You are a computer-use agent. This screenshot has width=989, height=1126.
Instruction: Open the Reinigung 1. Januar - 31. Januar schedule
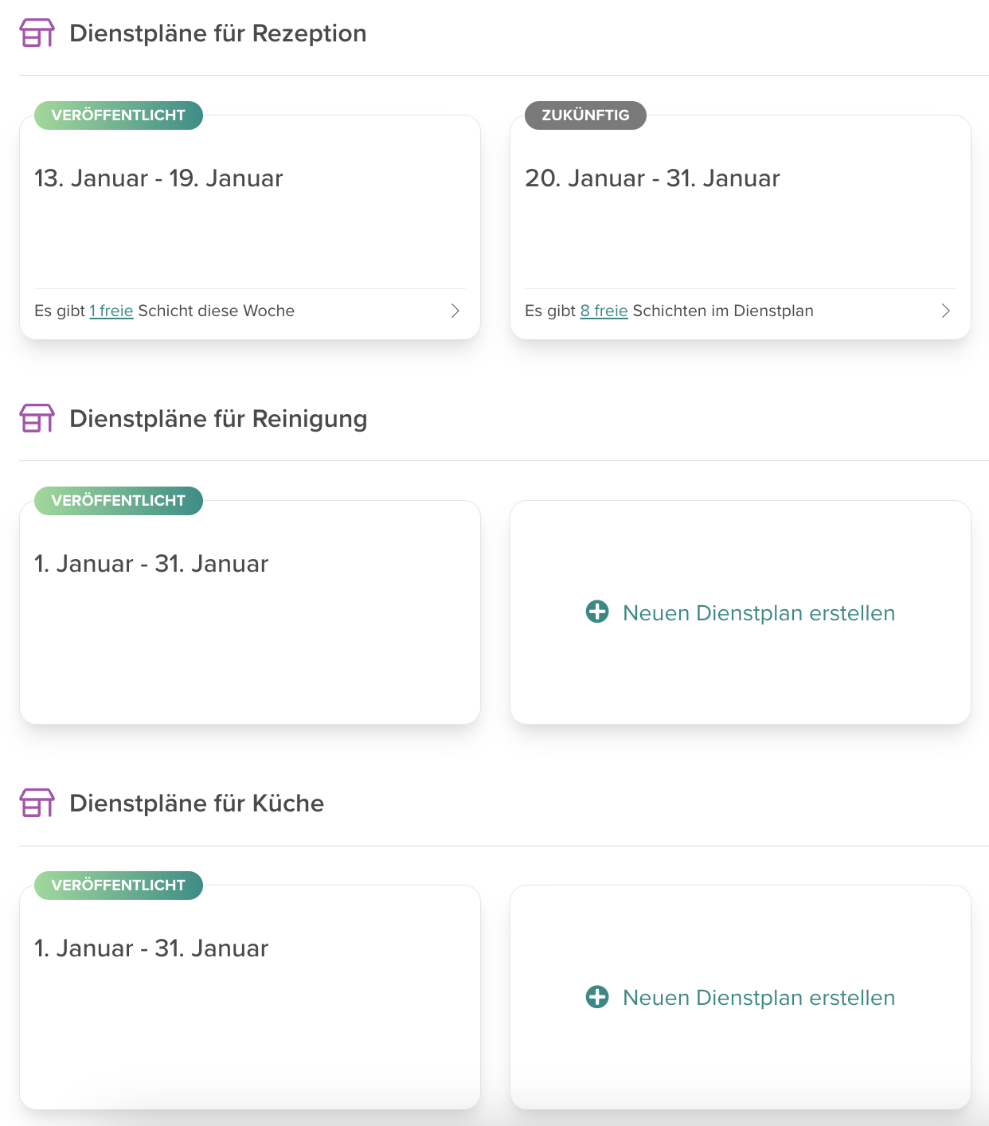[249, 612]
